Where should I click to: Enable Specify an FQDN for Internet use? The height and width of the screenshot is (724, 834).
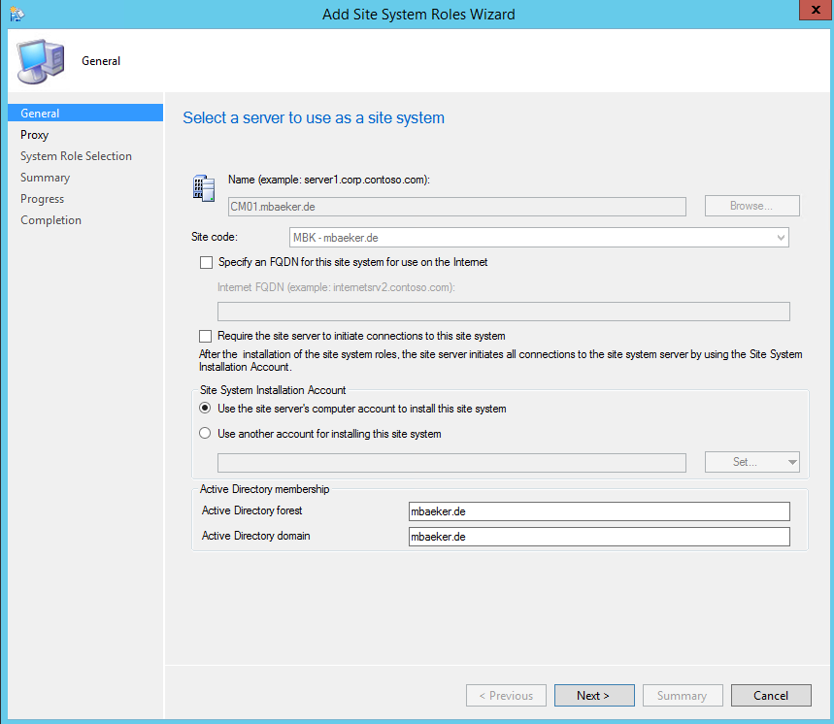click(x=206, y=263)
